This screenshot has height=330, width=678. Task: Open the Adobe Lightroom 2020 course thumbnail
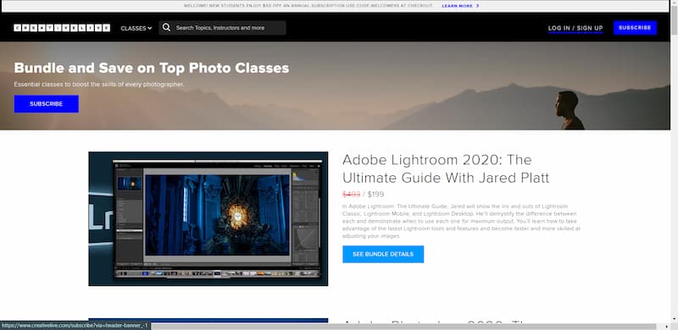click(x=208, y=218)
